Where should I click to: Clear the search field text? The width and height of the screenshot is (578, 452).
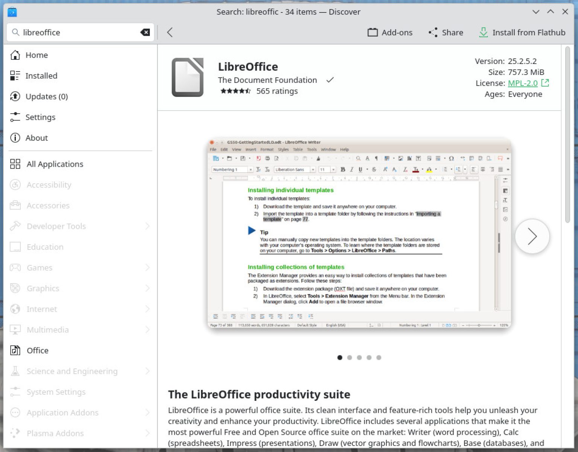coord(145,32)
